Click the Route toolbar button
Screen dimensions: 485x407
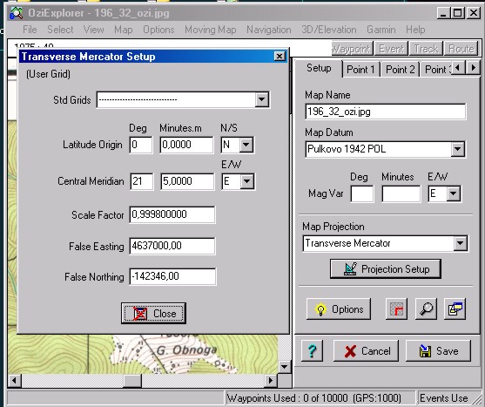(x=461, y=49)
